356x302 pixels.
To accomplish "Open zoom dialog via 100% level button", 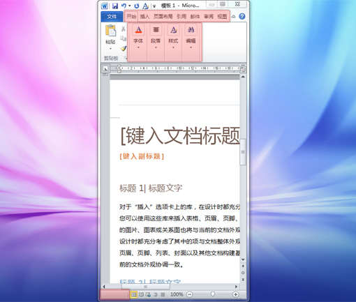I will coord(177,294).
